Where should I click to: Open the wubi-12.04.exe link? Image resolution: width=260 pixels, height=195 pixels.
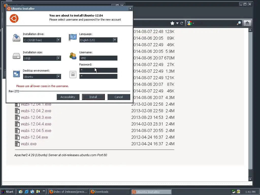(x=34, y=137)
